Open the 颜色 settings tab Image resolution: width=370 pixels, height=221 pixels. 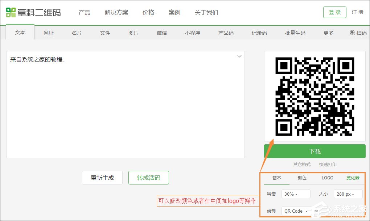[301, 178]
